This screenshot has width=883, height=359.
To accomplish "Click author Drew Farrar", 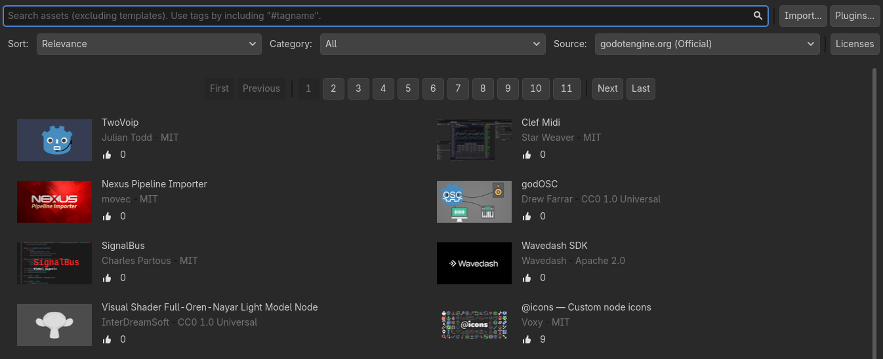I will coord(547,199).
